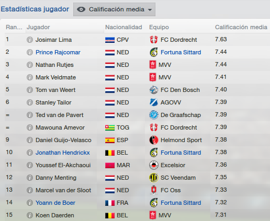The height and width of the screenshot is (221, 270).
Task: Click Excelsior team badge
Action: pos(154,165)
